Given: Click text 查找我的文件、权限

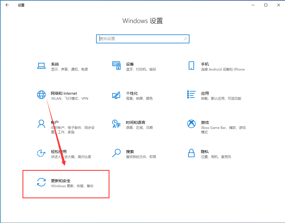Looking at the screenshot, I should (x=141, y=157).
